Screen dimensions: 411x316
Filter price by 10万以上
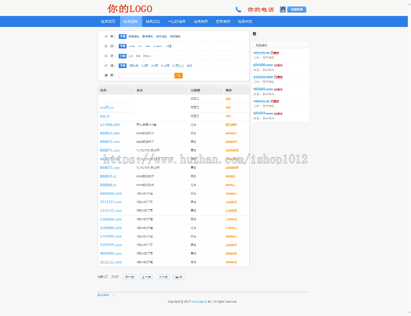[178, 66]
